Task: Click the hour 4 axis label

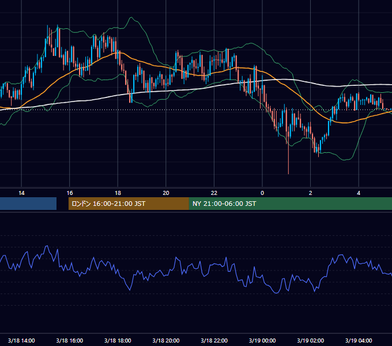Action: tap(359, 193)
